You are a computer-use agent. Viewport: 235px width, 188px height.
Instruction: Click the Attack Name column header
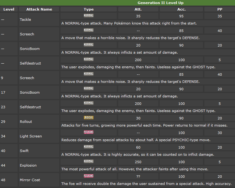click(x=39, y=9)
